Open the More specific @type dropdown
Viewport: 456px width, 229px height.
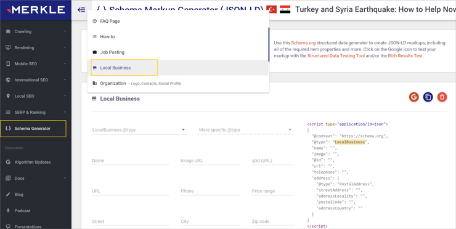tap(246, 130)
